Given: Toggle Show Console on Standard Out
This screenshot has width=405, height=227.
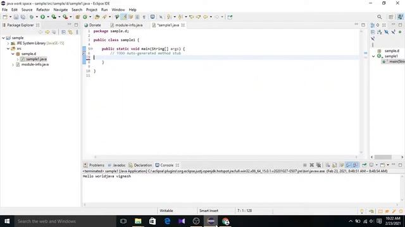Looking at the screenshot, I should tap(348, 165).
